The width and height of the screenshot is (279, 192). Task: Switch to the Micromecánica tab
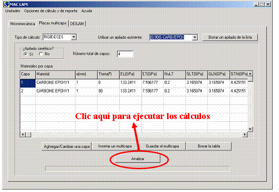[23, 24]
